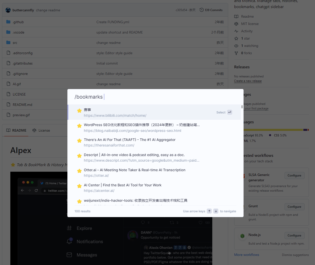Viewport: 315px width, 265px height.
Task: Open Create FUNDING.yml commit message
Action: point(113,22)
